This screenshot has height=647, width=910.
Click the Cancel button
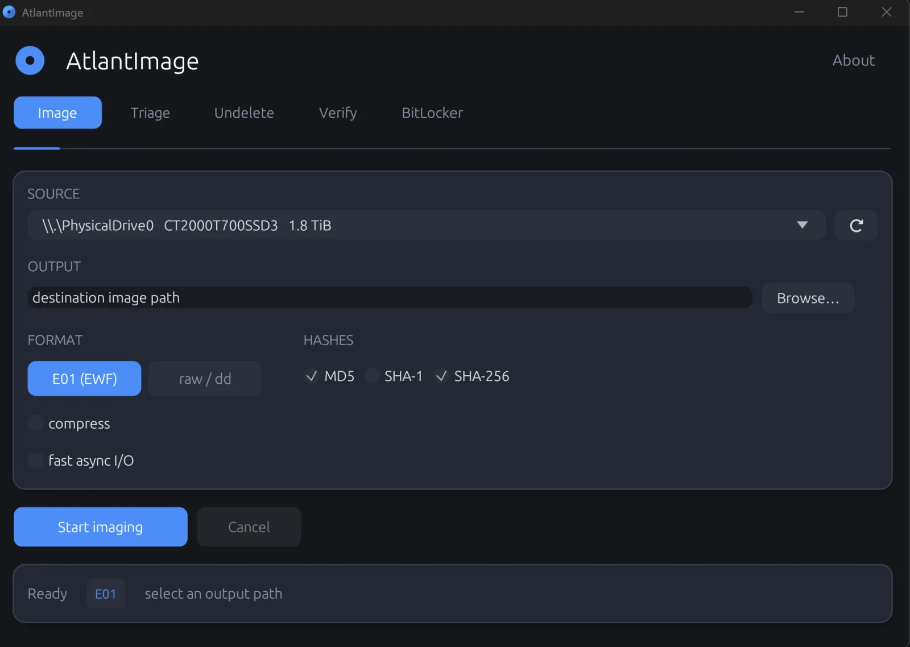[x=249, y=527]
